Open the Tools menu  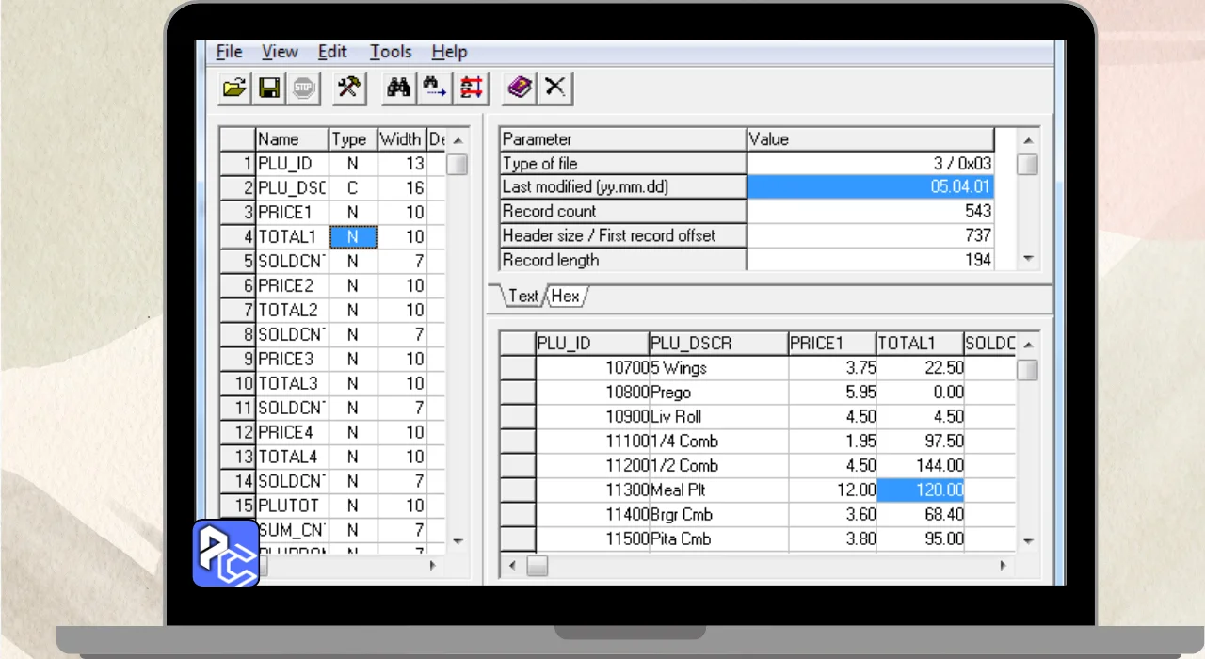pos(390,52)
